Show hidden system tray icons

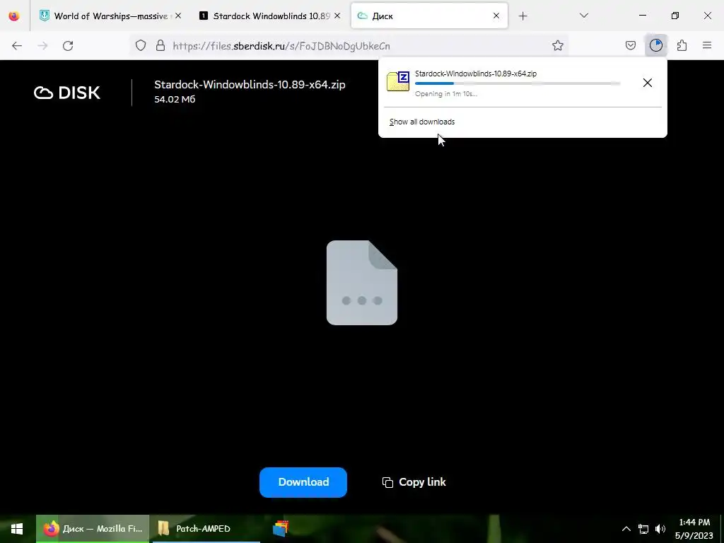tap(626, 529)
